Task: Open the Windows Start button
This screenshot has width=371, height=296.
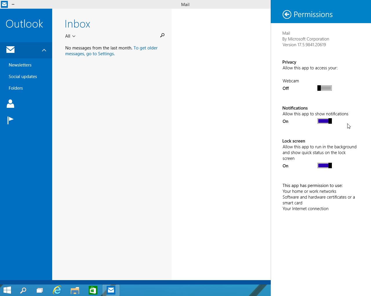Action: [7, 290]
